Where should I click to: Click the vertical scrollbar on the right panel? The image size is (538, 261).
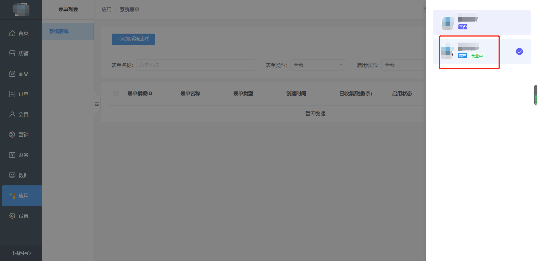coord(535,95)
